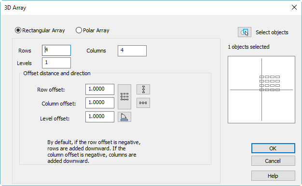The height and width of the screenshot is (186, 302).
Task: Close the 3D Array window
Action: click(x=294, y=8)
